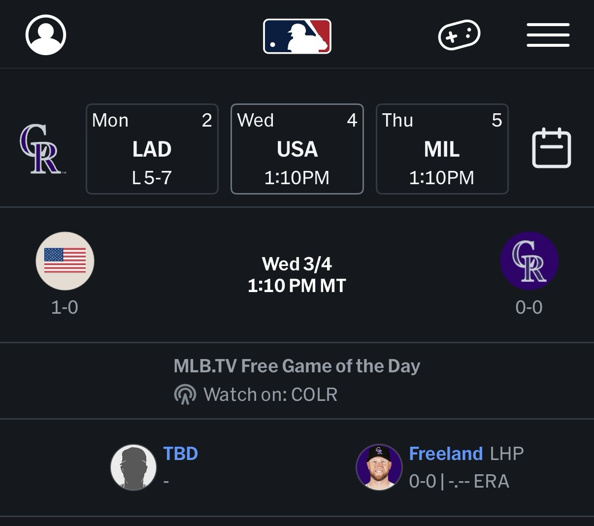Tap the Rockies team logo beside schedule

[41, 149]
